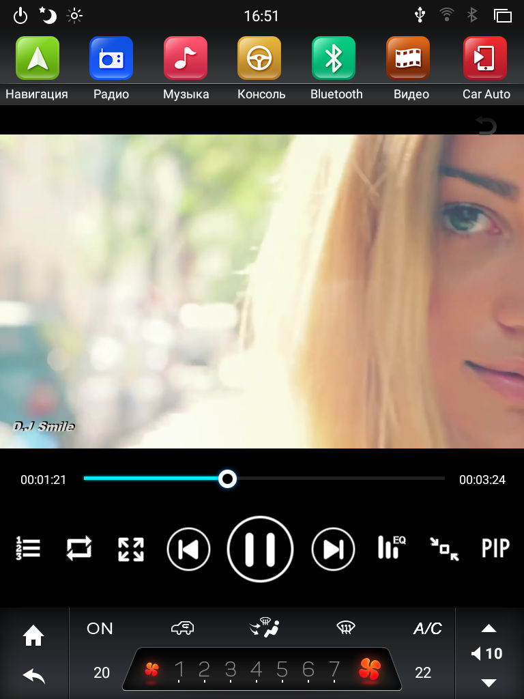This screenshot has height=699, width=524.
Task: Toggle climate control ON
Action: pos(100,629)
